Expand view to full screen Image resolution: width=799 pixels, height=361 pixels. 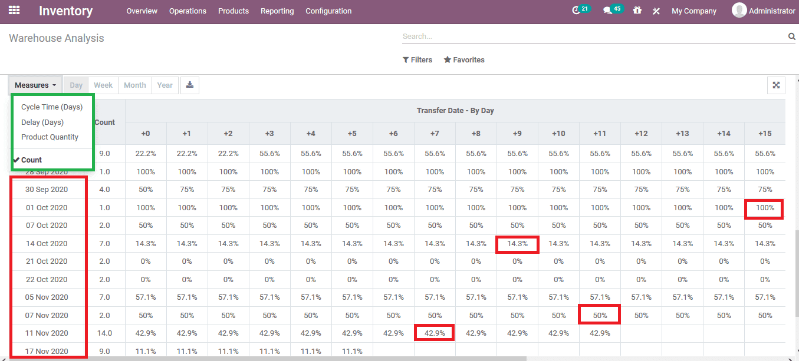point(776,85)
